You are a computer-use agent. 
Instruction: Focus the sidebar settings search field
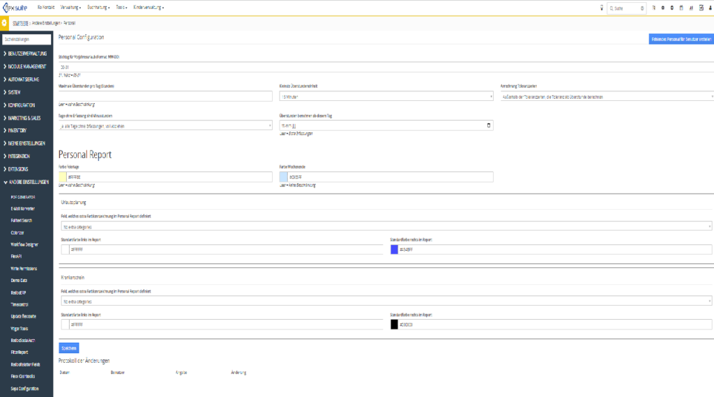(26, 40)
